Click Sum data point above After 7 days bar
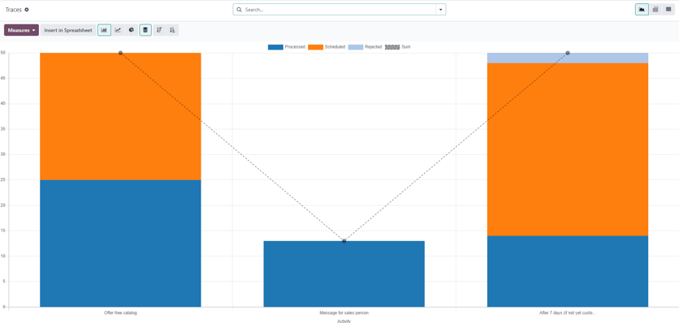The height and width of the screenshot is (323, 679). 568,53
